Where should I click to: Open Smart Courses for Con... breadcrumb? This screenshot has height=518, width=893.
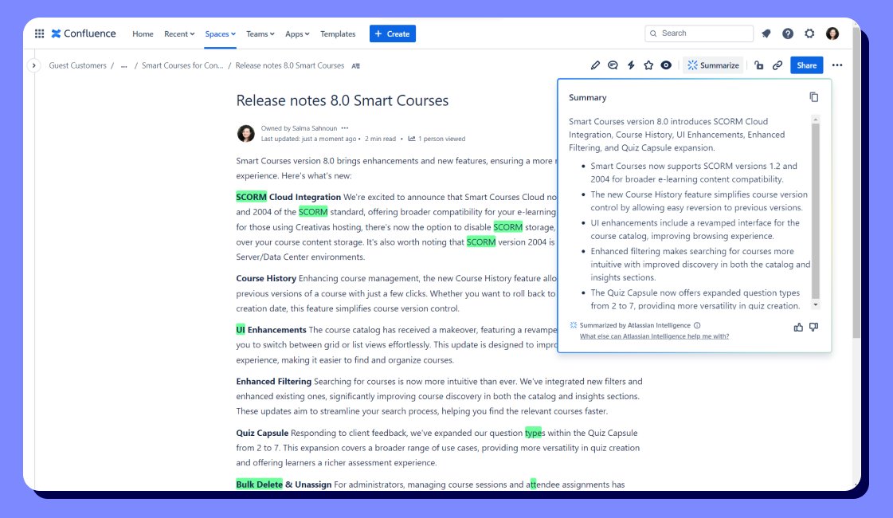182,65
